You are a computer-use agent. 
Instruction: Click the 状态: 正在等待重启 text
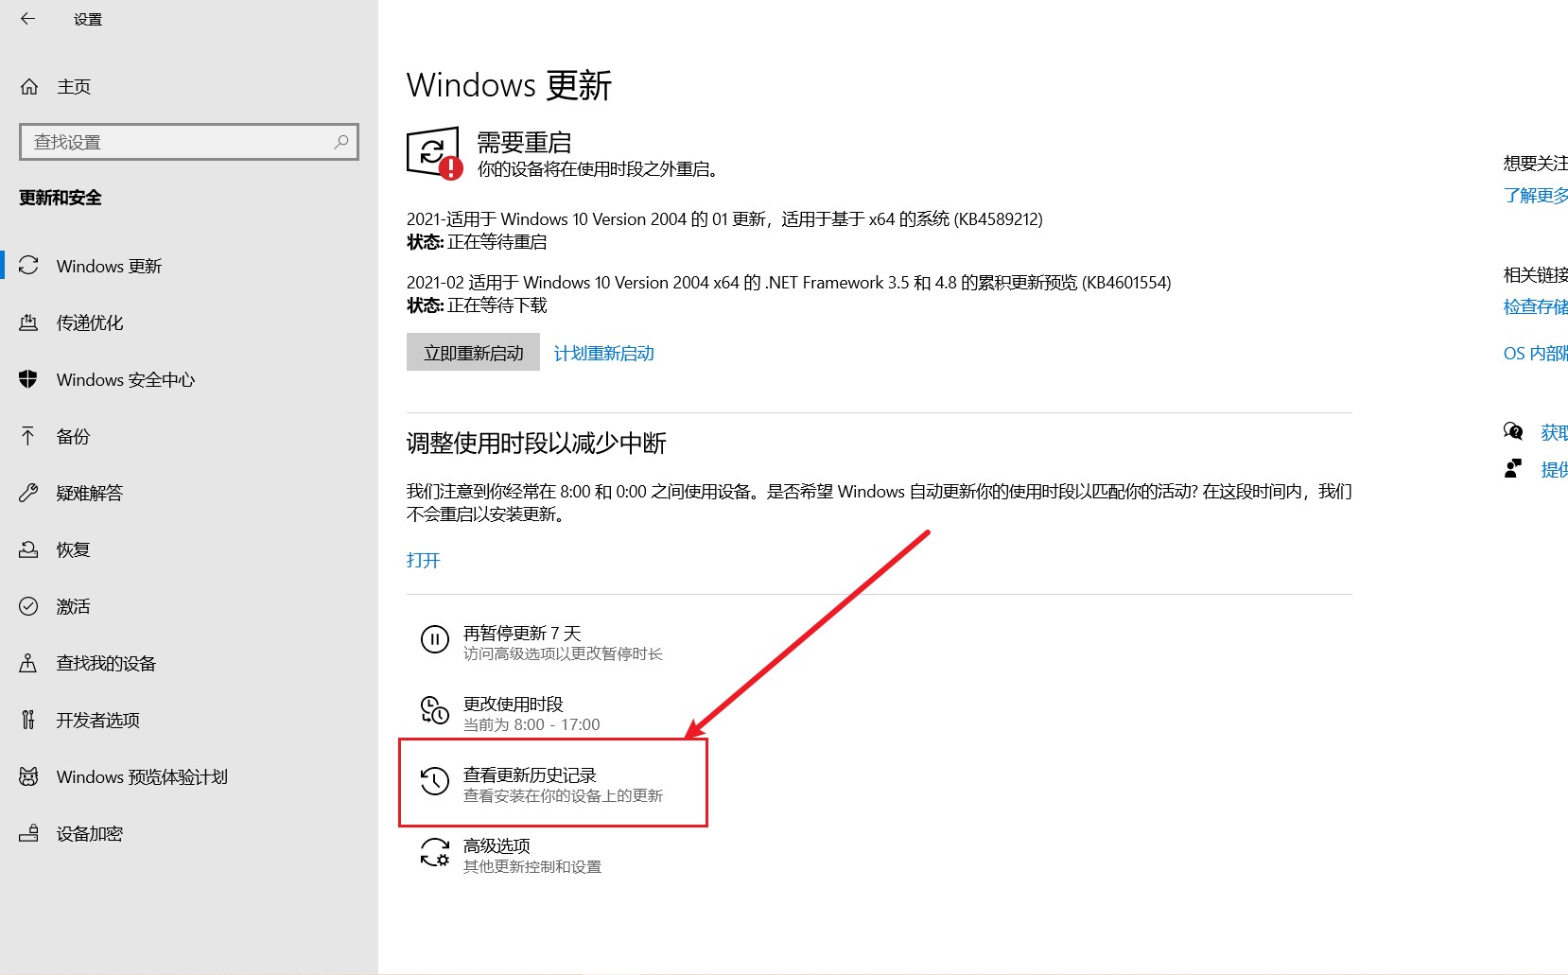[477, 242]
